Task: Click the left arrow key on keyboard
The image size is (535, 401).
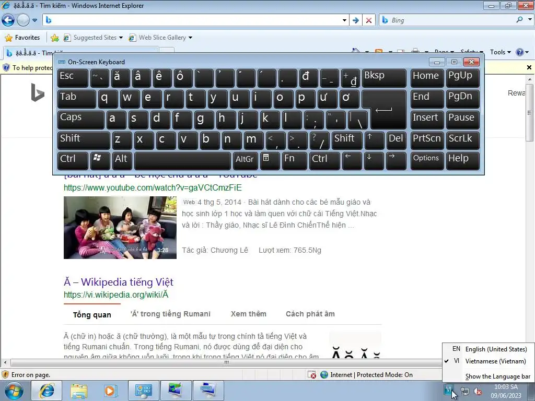Action: coord(352,161)
